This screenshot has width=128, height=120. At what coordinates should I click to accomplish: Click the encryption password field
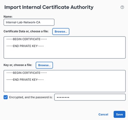(x=90, y=97)
